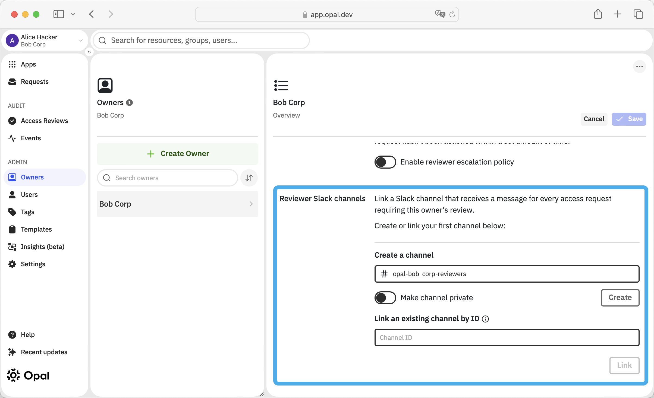Toggle Enable reviewer escalation policy

[385, 162]
